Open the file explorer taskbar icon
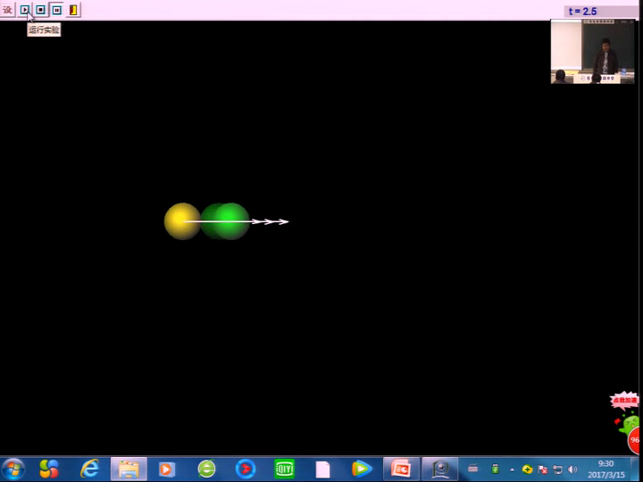The height and width of the screenshot is (482, 643). pos(129,469)
